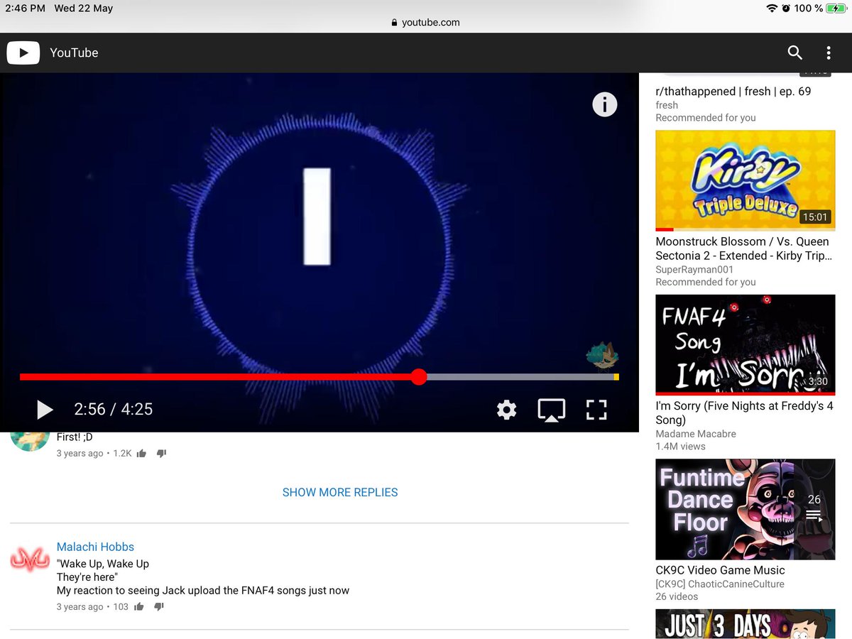This screenshot has height=639, width=852.
Task: Dislike Malachi Hobbs' comment
Action: [x=159, y=606]
